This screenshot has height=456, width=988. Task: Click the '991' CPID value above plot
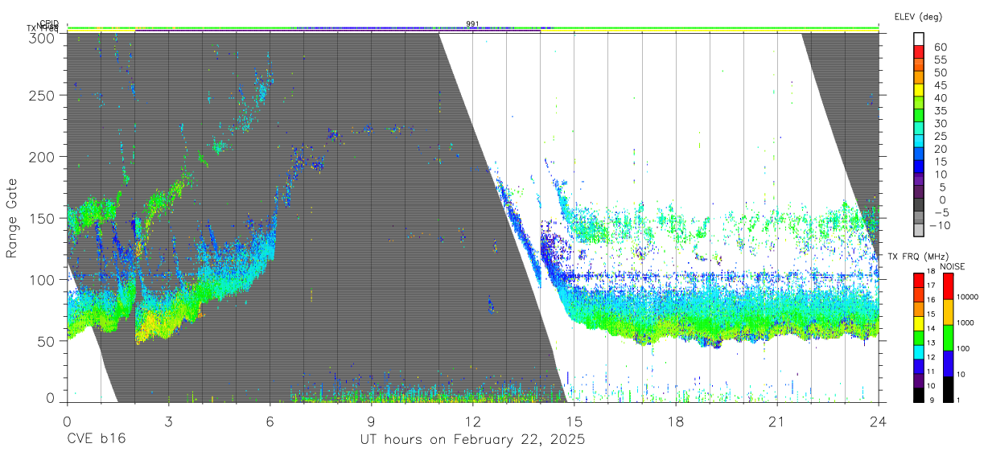[472, 23]
